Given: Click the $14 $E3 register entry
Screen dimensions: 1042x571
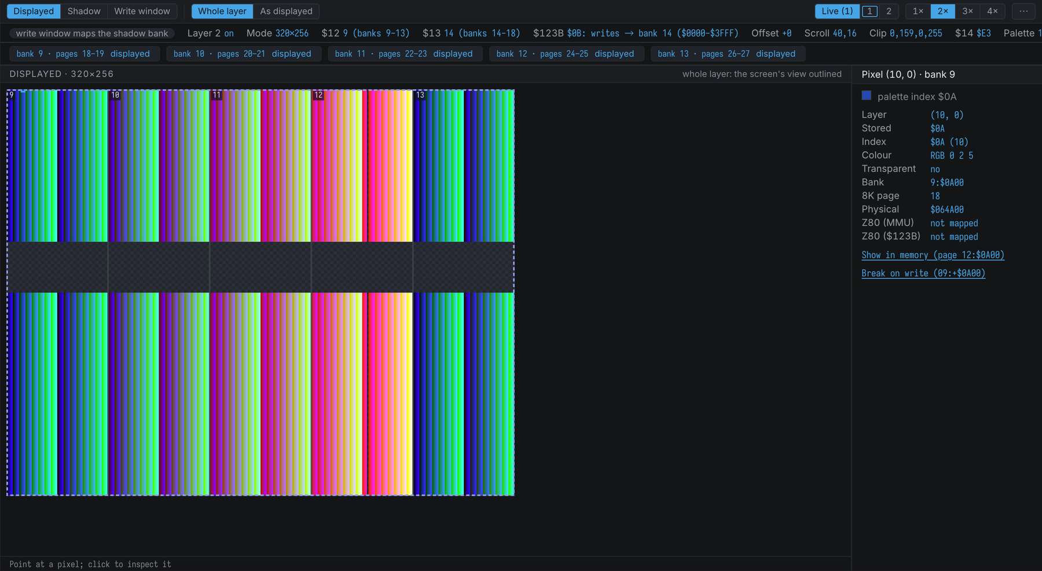Looking at the screenshot, I should click(973, 34).
